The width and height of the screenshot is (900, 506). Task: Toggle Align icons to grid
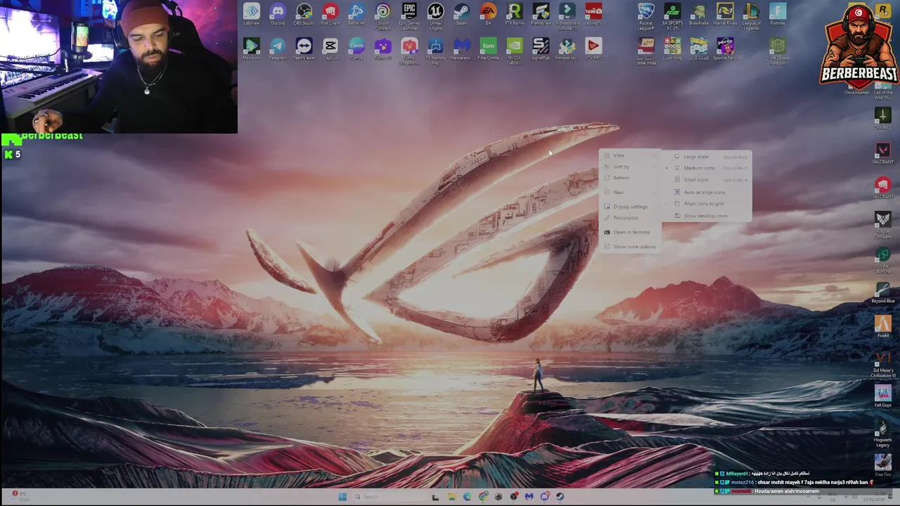click(x=707, y=204)
